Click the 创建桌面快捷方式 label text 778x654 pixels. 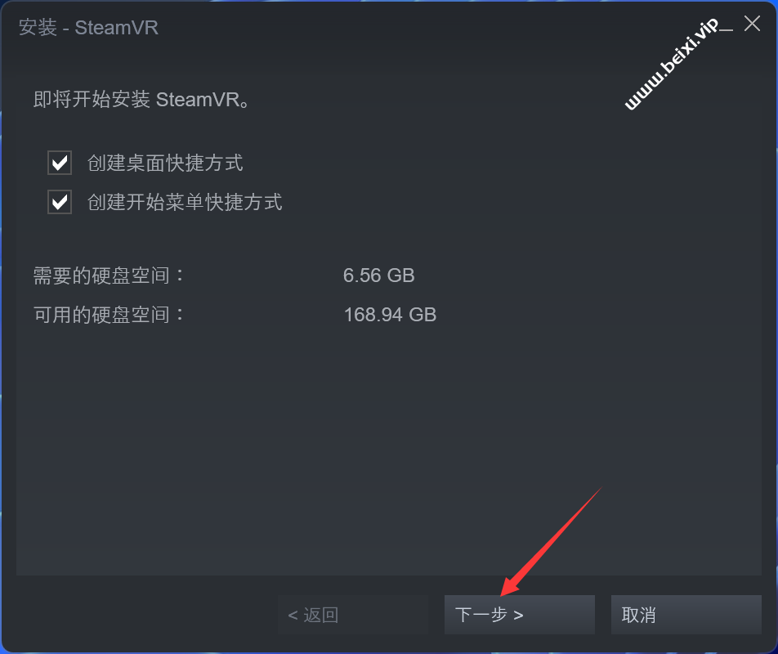(x=165, y=163)
